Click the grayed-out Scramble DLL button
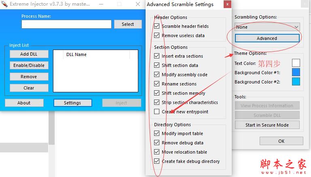 point(267,115)
